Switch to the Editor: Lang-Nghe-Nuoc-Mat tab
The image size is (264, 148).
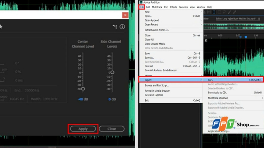tap(236, 19)
